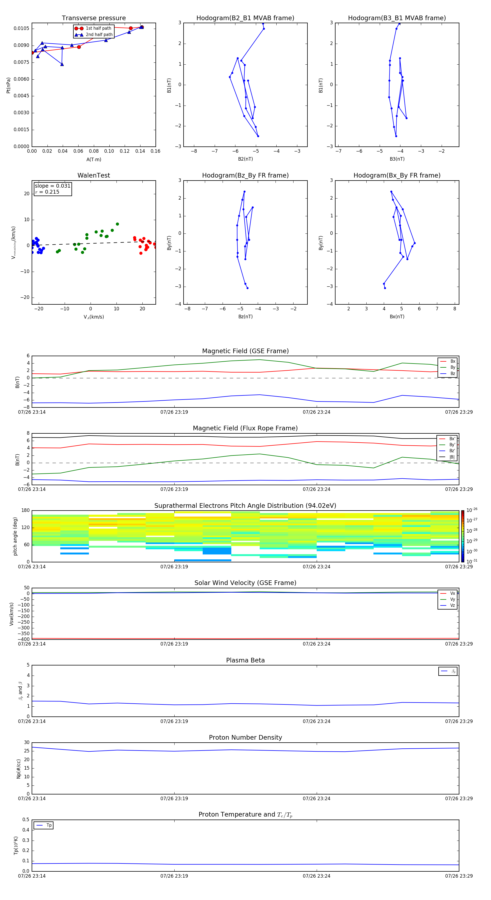Click the Vx entry in velocity legend

[x=448, y=594]
